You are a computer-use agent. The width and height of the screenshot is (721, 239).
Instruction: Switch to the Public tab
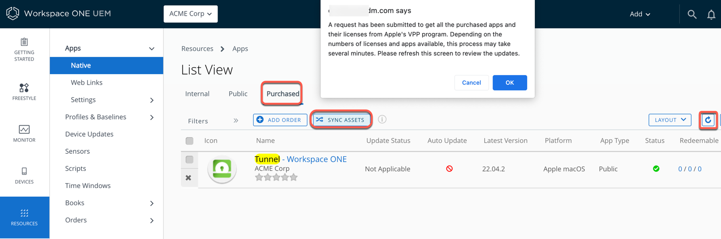point(238,94)
